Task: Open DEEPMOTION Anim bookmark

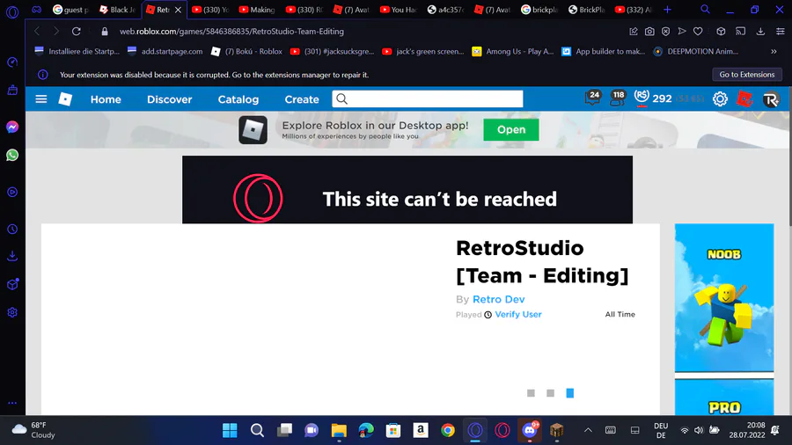Action: tap(695, 52)
